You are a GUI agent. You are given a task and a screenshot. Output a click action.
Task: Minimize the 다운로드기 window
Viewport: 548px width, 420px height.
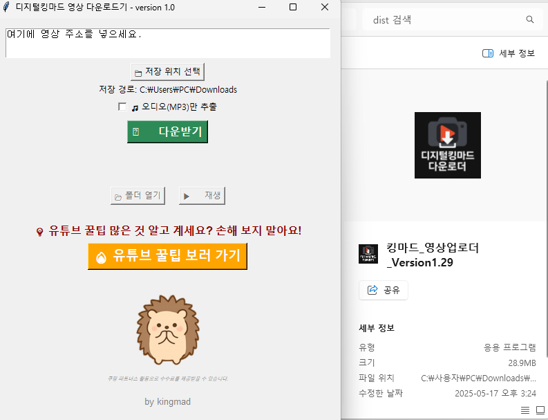[x=262, y=7]
